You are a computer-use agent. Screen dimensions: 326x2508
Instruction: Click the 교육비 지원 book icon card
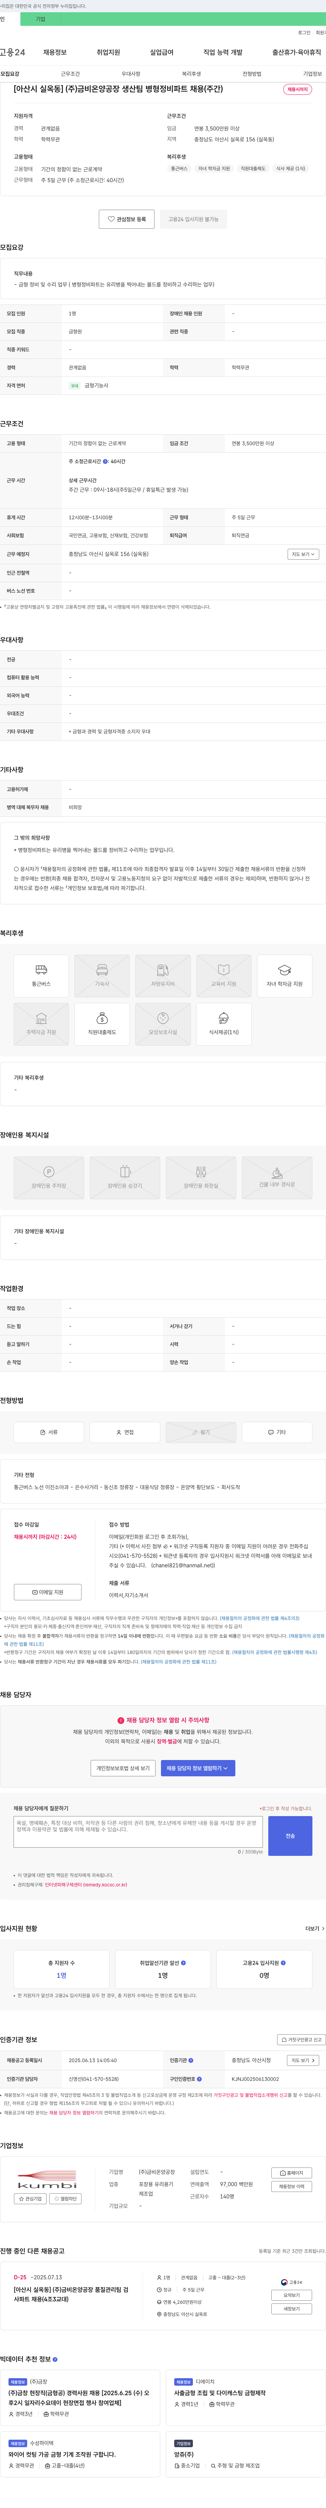[224, 976]
